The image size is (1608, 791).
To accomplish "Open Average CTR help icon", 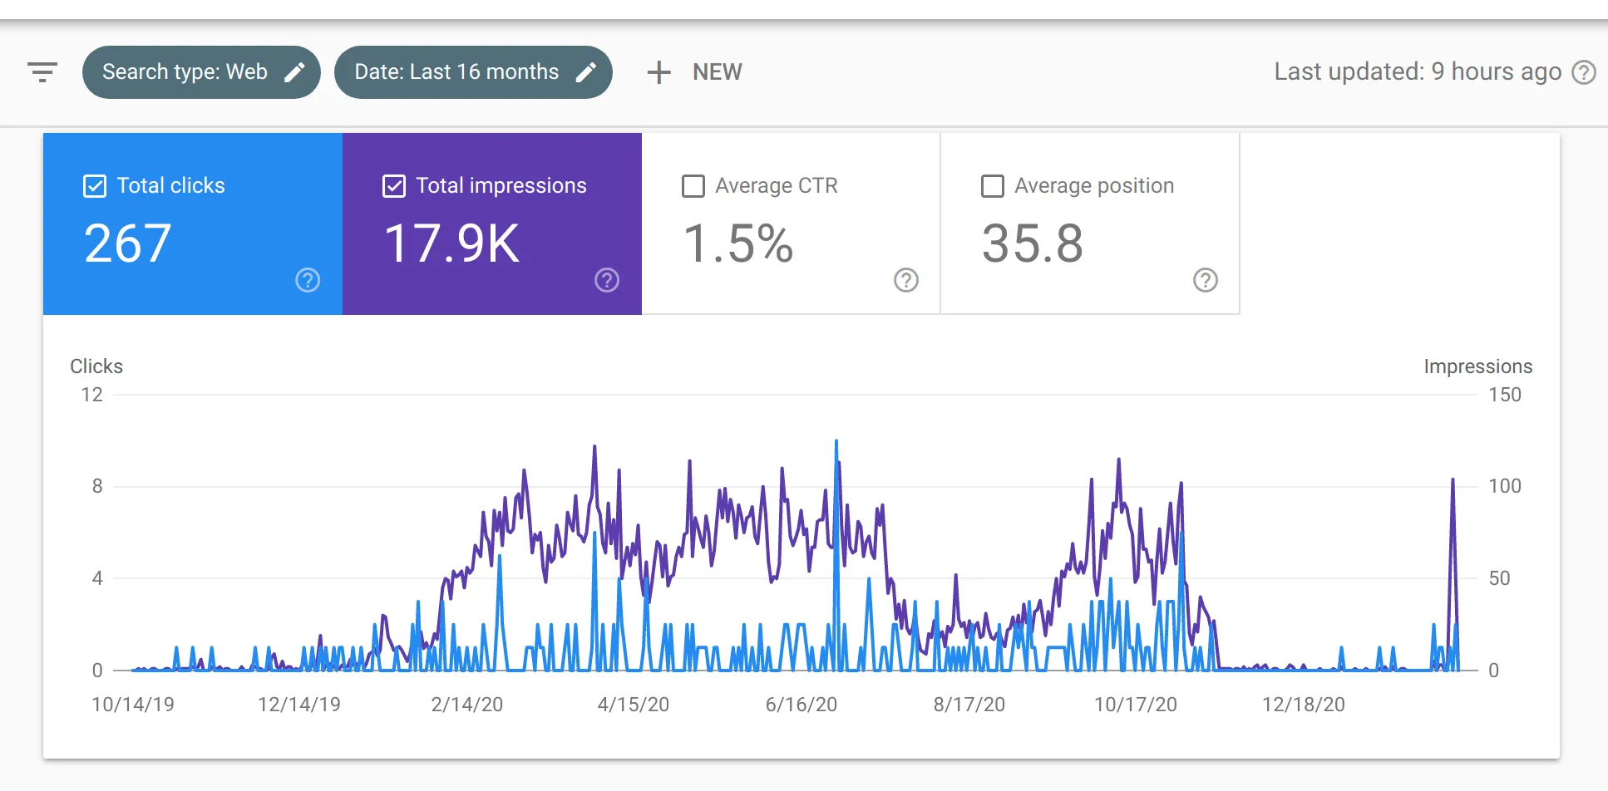I will click(906, 280).
